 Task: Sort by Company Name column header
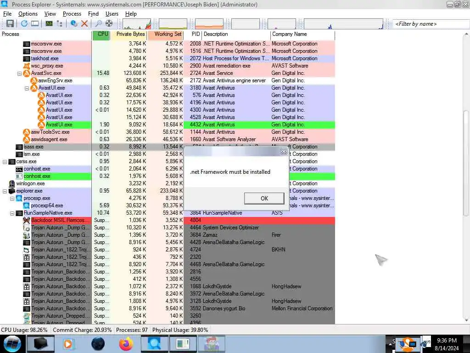coord(303,34)
